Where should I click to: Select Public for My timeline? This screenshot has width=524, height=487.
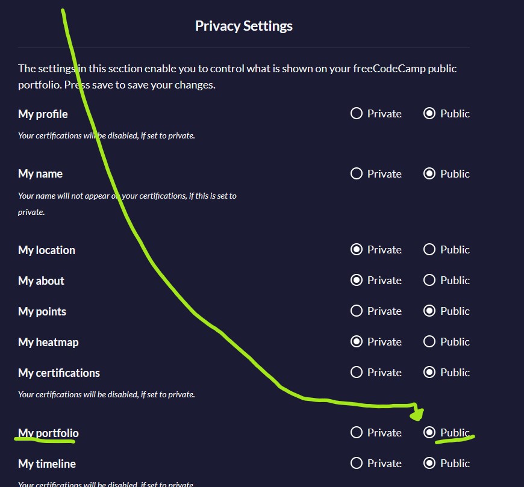point(429,464)
